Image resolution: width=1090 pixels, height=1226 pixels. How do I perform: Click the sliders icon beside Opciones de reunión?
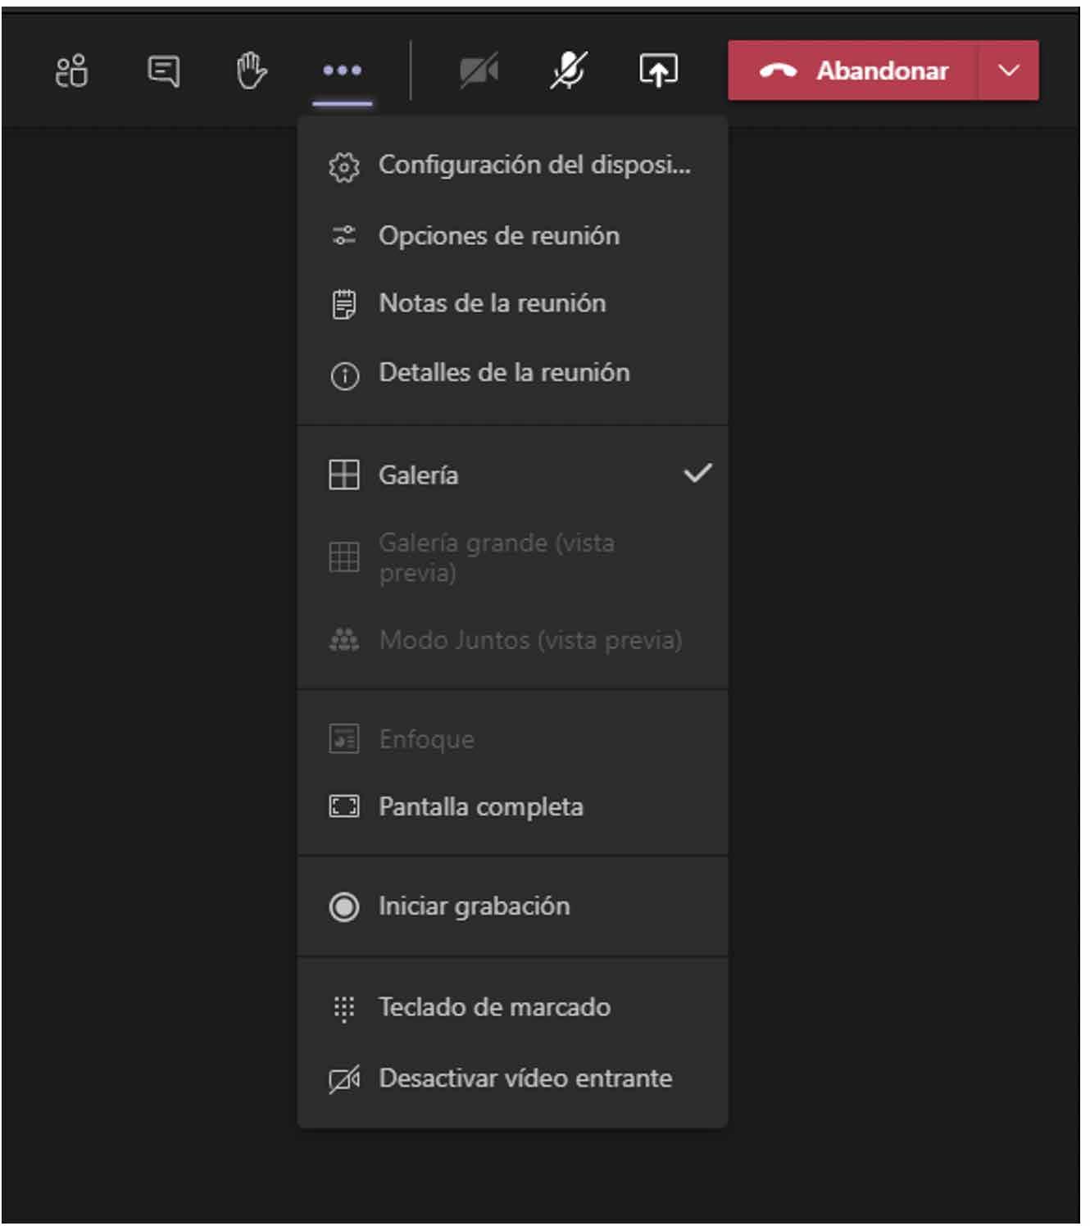point(344,236)
